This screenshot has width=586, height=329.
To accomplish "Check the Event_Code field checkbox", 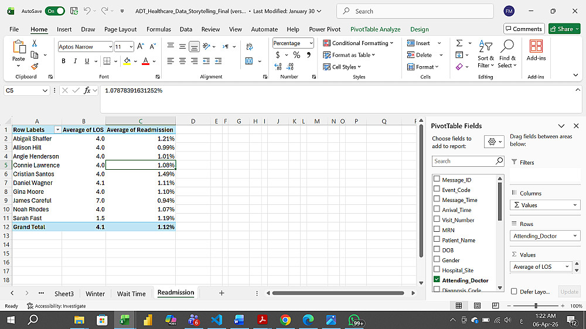I will click(437, 189).
